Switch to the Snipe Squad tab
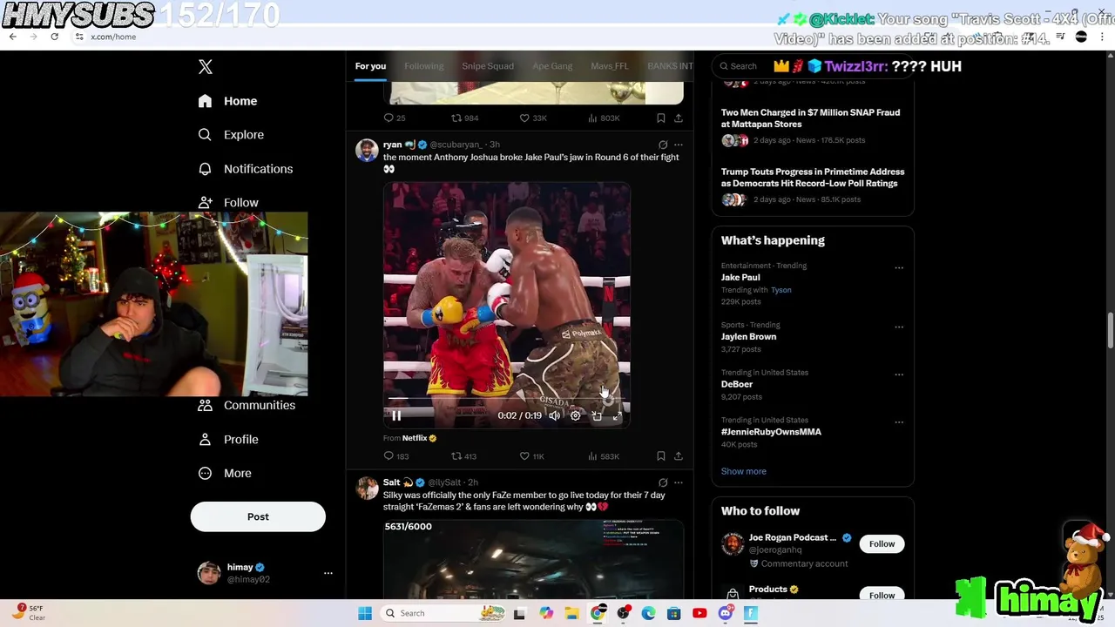Screen dimensions: 1115x627 point(488,66)
